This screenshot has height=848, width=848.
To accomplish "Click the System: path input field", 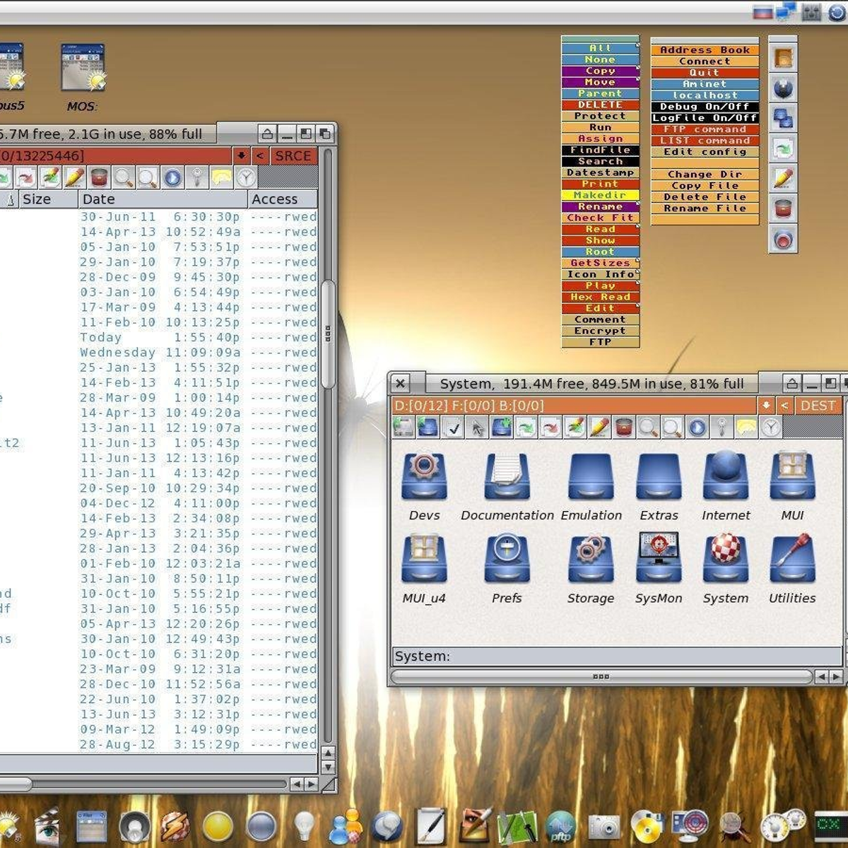I will coord(616,656).
